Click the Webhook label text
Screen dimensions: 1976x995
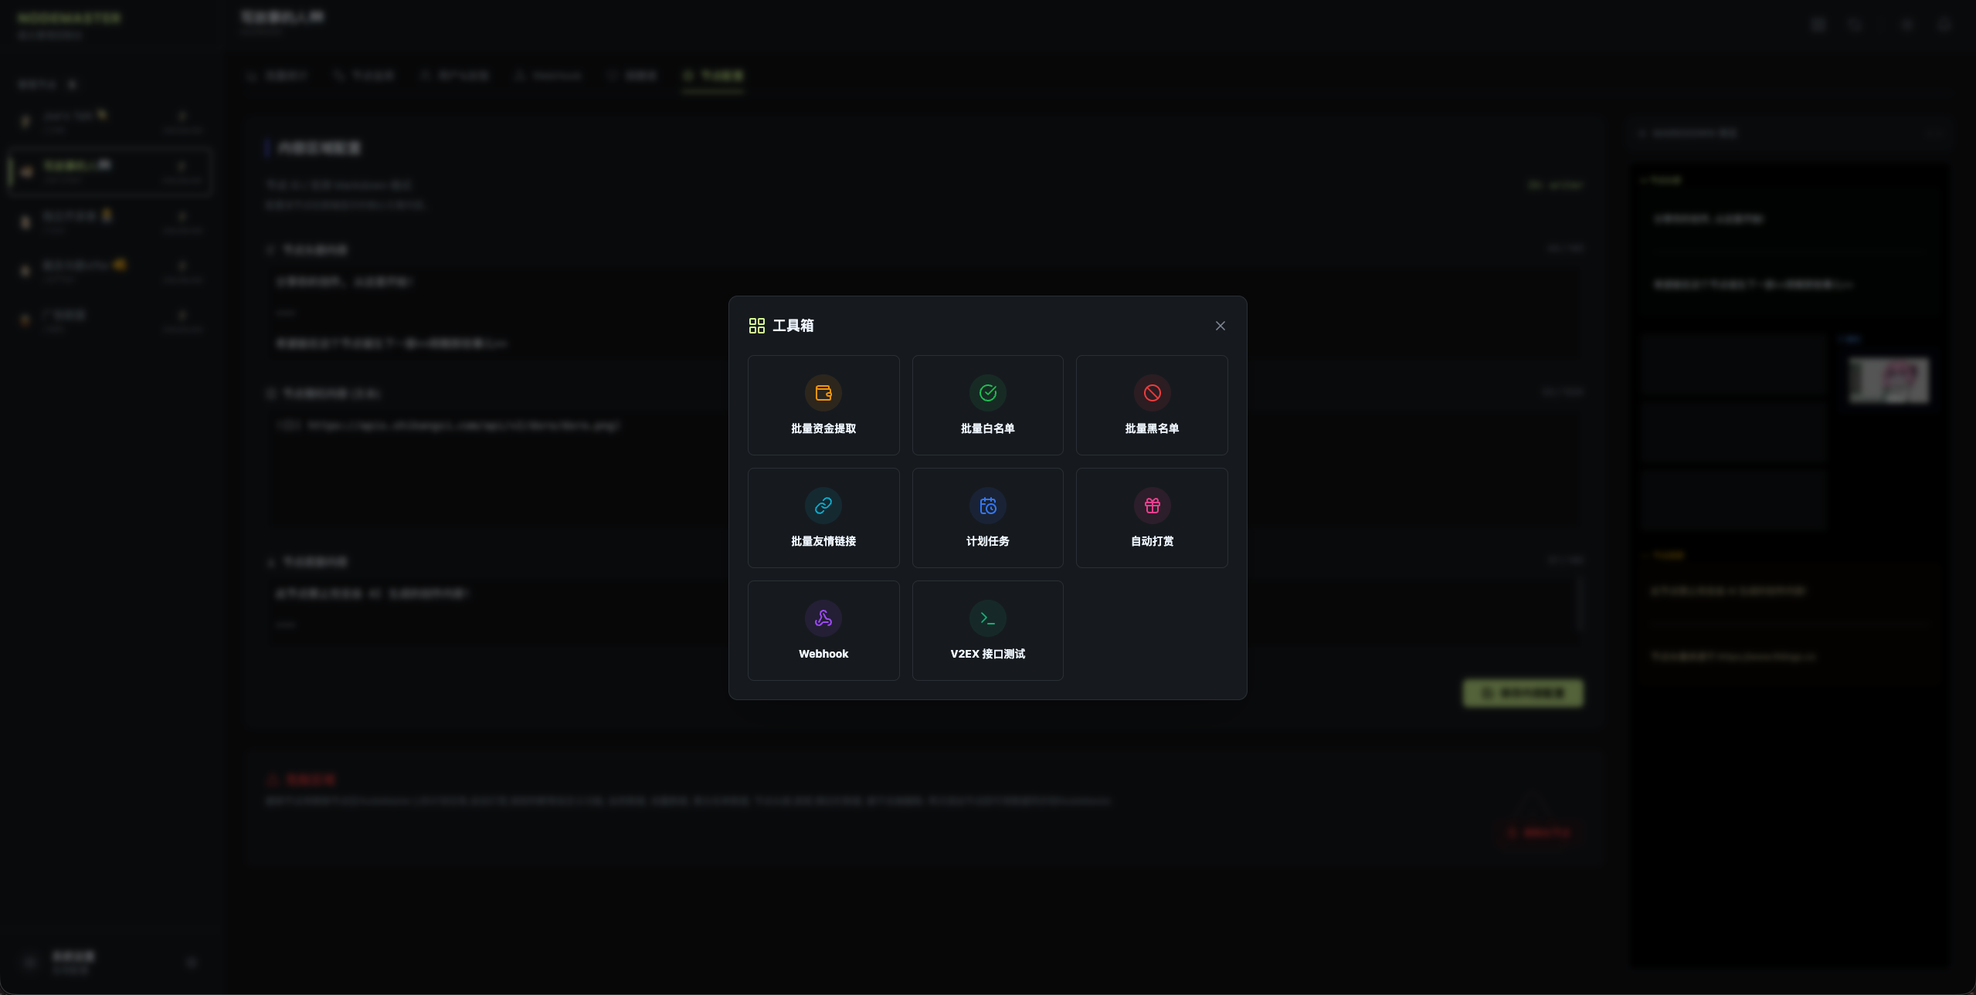(823, 654)
